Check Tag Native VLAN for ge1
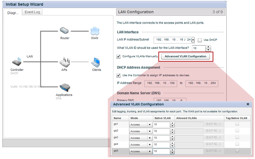This screenshot has width=255, height=159. coord(237,124)
